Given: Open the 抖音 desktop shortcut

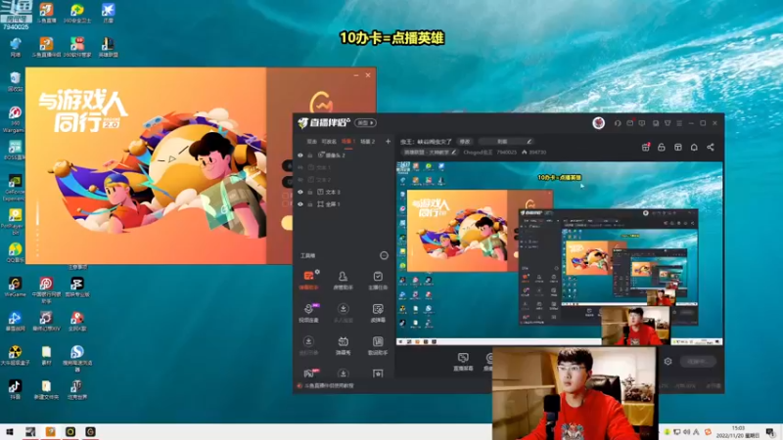Looking at the screenshot, I should click(x=15, y=389).
